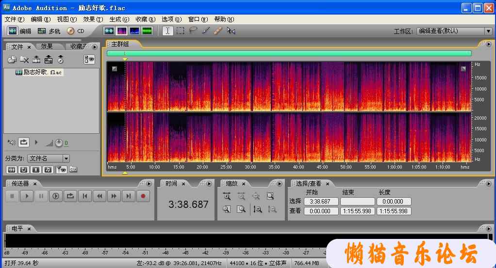Toggle loop play in files panel

(x=24, y=142)
